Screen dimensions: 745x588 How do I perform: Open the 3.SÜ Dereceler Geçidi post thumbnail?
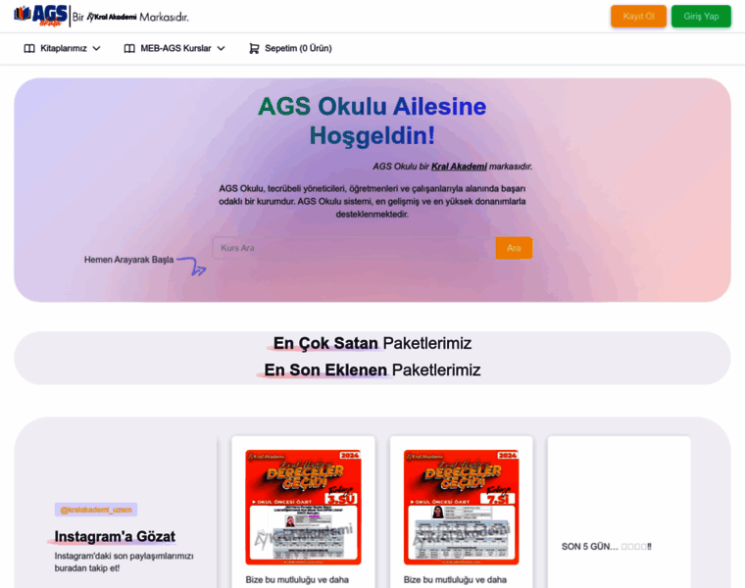[303, 508]
